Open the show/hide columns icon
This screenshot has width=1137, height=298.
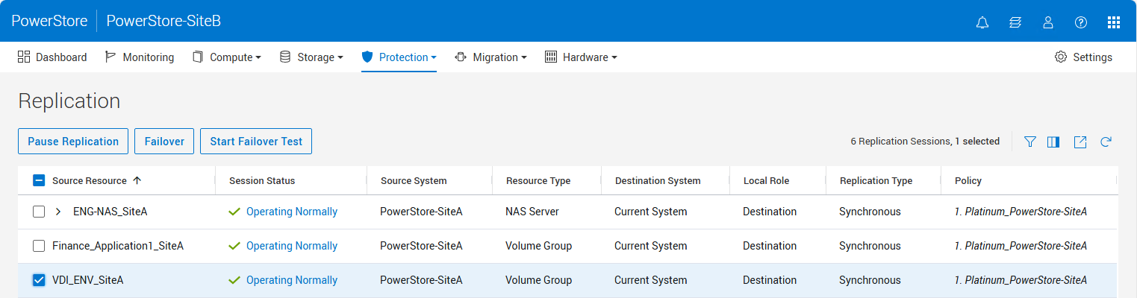pyautogui.click(x=1053, y=142)
